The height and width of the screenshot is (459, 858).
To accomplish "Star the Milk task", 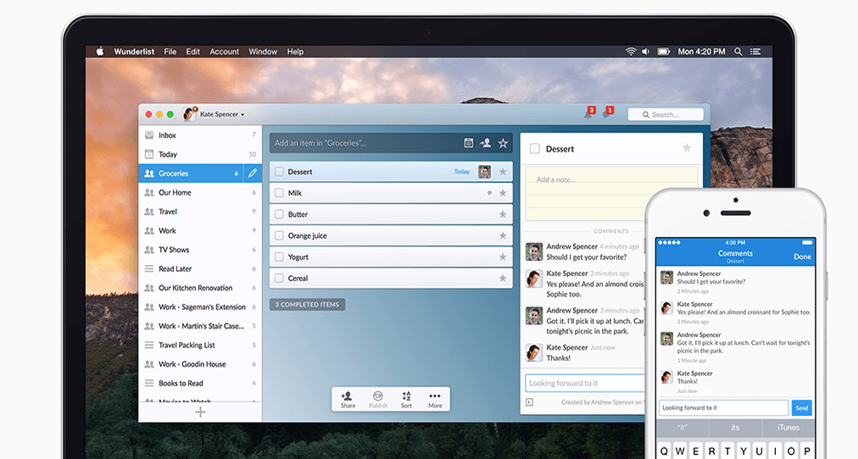I will tap(503, 193).
